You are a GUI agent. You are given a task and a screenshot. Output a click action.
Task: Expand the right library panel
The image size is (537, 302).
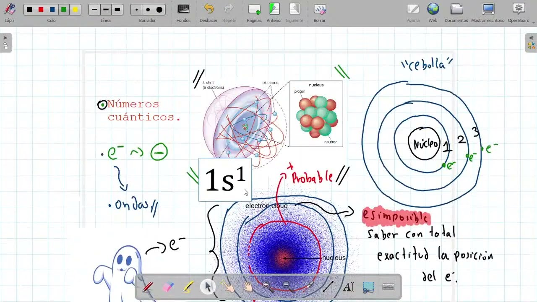click(x=531, y=42)
